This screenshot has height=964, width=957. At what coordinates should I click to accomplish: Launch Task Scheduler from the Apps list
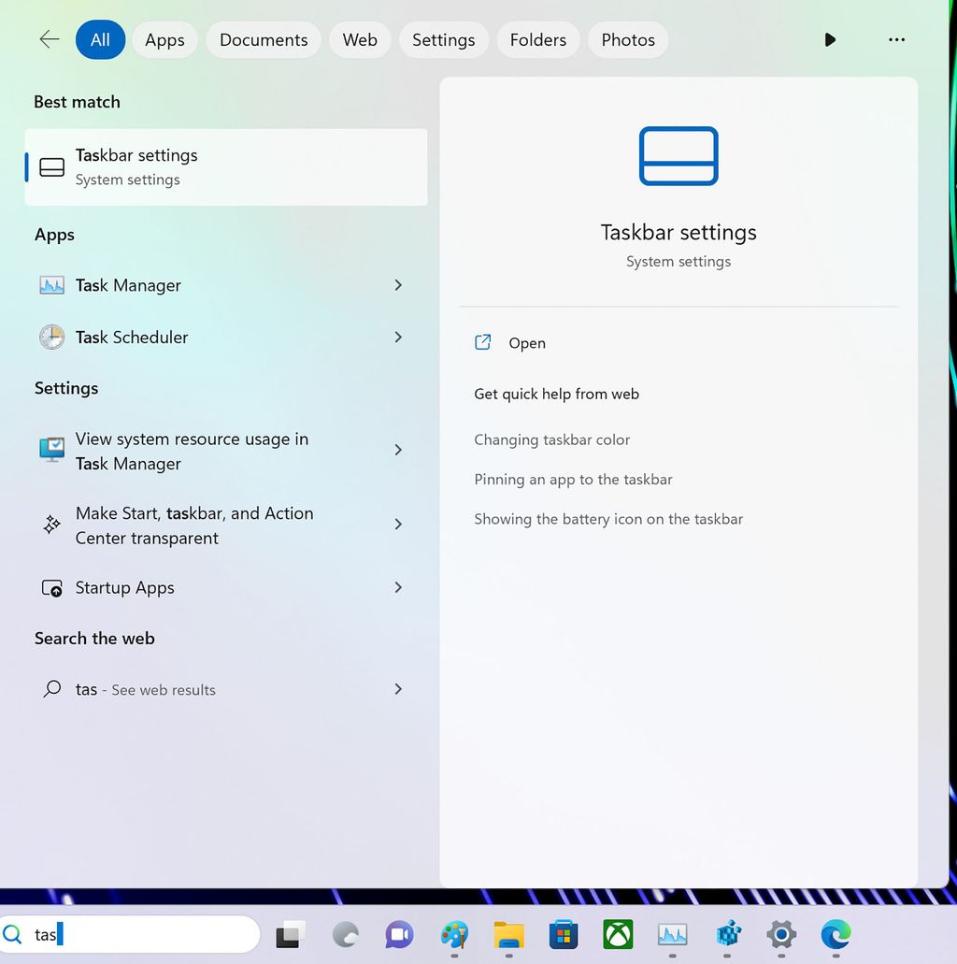pos(130,338)
